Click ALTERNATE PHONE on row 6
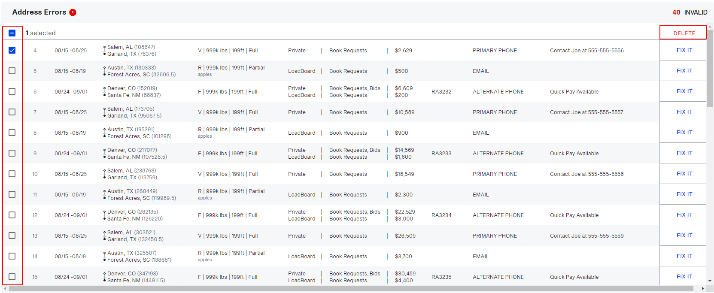The image size is (714, 293). (498, 92)
